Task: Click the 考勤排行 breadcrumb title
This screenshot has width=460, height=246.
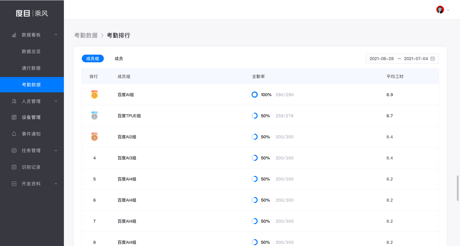Action: click(x=119, y=35)
